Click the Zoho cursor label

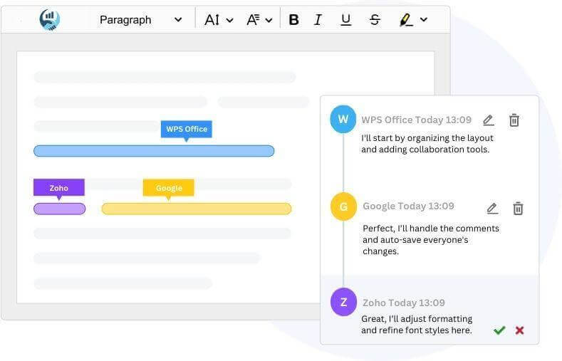click(59, 188)
